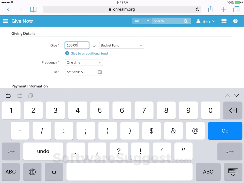The height and width of the screenshot is (183, 244).
Task: Click the Give to an additional fund link
Action: [89, 53]
